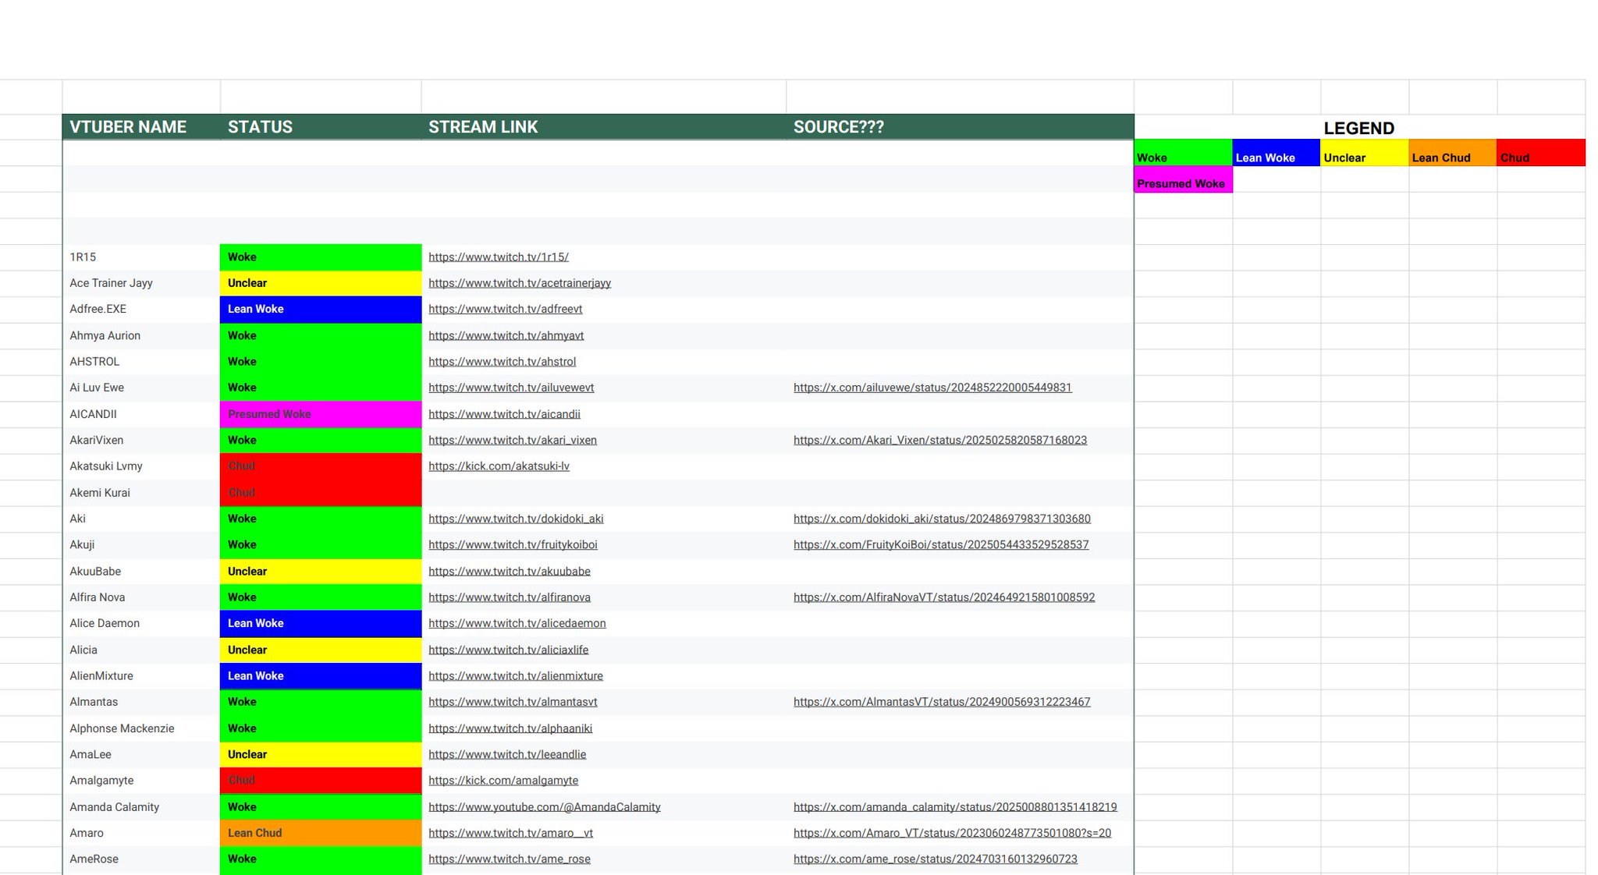Open the 1R15 Twitch stream link
The width and height of the screenshot is (1598, 875).
(x=498, y=257)
